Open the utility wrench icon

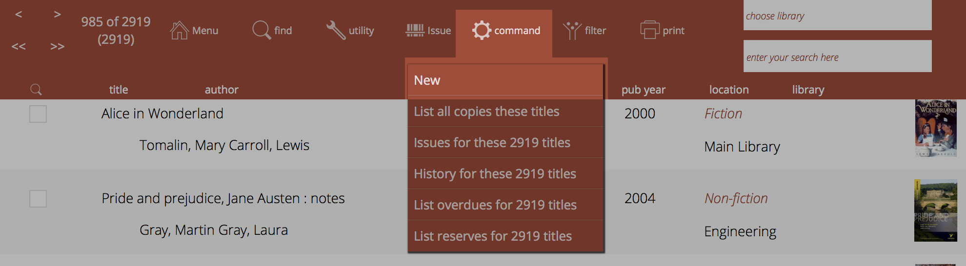[336, 30]
